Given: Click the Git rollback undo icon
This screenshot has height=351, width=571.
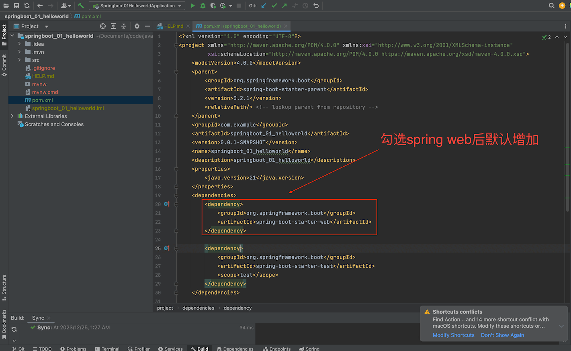Looking at the screenshot, I should click(x=316, y=6).
